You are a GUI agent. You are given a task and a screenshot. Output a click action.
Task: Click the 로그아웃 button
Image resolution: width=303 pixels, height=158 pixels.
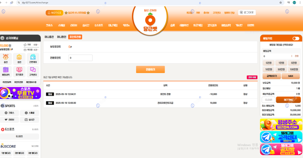(247, 12)
